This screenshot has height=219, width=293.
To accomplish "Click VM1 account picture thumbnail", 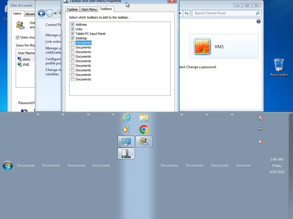I will 202,46.
